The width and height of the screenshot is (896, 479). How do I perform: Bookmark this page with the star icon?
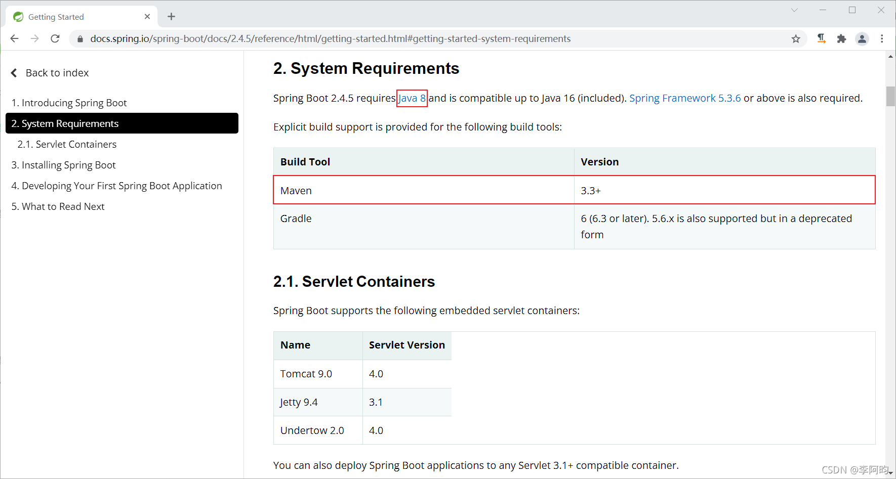[x=796, y=38]
